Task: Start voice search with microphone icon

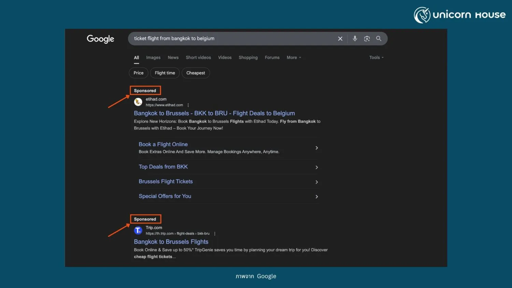Action: tap(355, 39)
